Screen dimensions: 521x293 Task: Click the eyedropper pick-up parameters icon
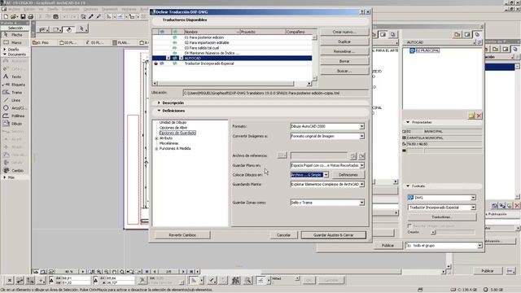tap(90, 16)
